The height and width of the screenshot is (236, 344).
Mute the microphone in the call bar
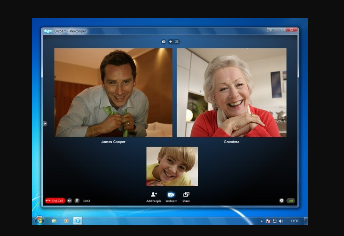(x=77, y=201)
